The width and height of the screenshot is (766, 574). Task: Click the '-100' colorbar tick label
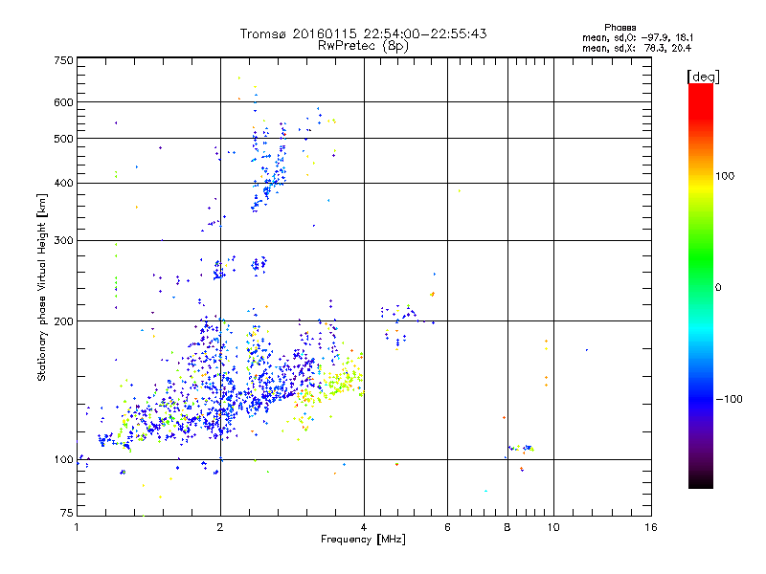pyautogui.click(x=729, y=399)
